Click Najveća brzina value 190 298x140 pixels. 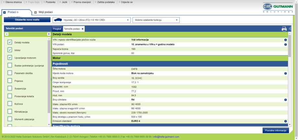pyautogui.click(x=133, y=49)
